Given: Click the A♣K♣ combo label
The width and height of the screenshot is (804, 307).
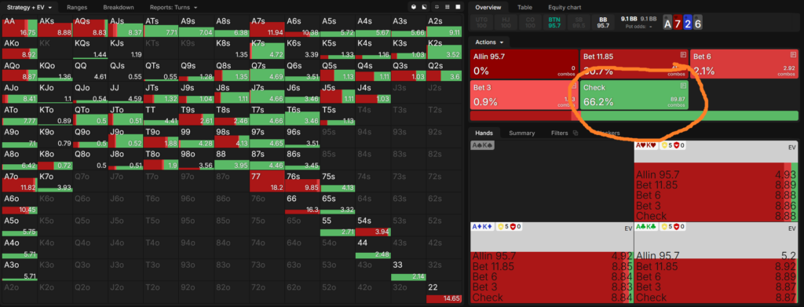Looking at the screenshot, I should (x=647, y=227).
